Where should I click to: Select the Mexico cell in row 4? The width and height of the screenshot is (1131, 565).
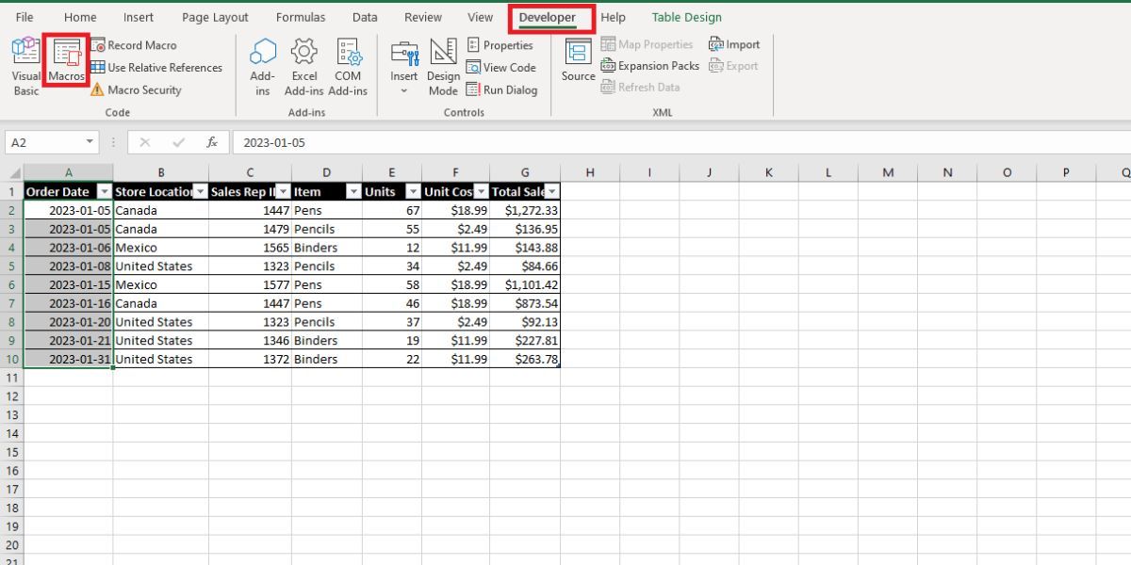[161, 248]
